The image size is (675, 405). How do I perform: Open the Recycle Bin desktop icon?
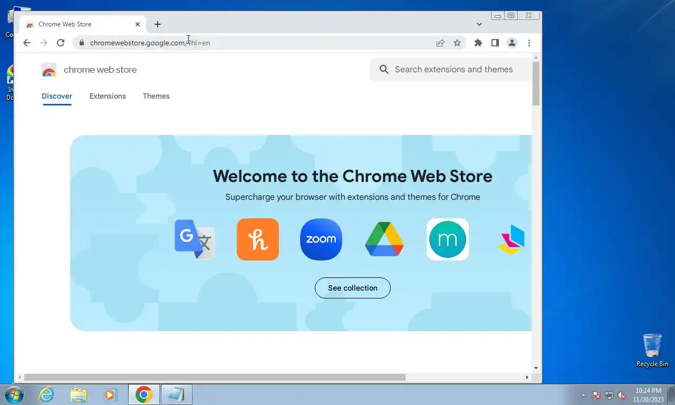tap(652, 350)
